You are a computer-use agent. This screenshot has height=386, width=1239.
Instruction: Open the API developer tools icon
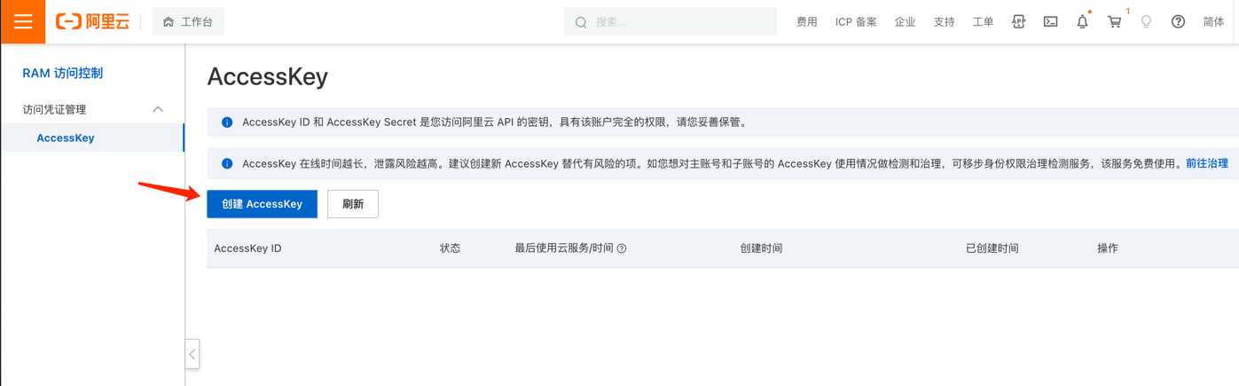(x=1018, y=21)
